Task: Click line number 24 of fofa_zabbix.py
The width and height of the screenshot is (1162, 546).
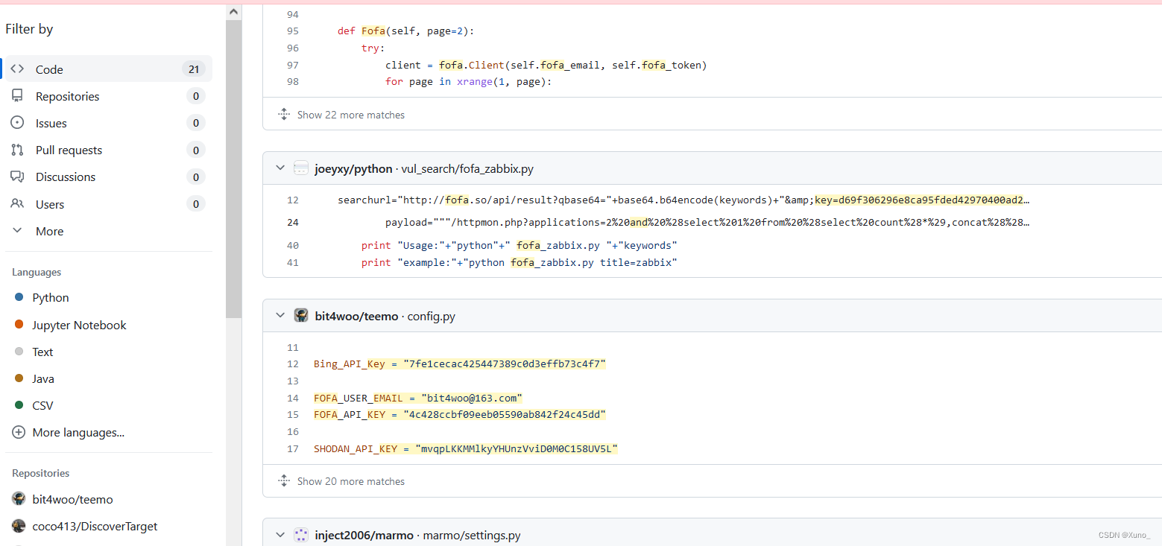Action: tap(292, 222)
